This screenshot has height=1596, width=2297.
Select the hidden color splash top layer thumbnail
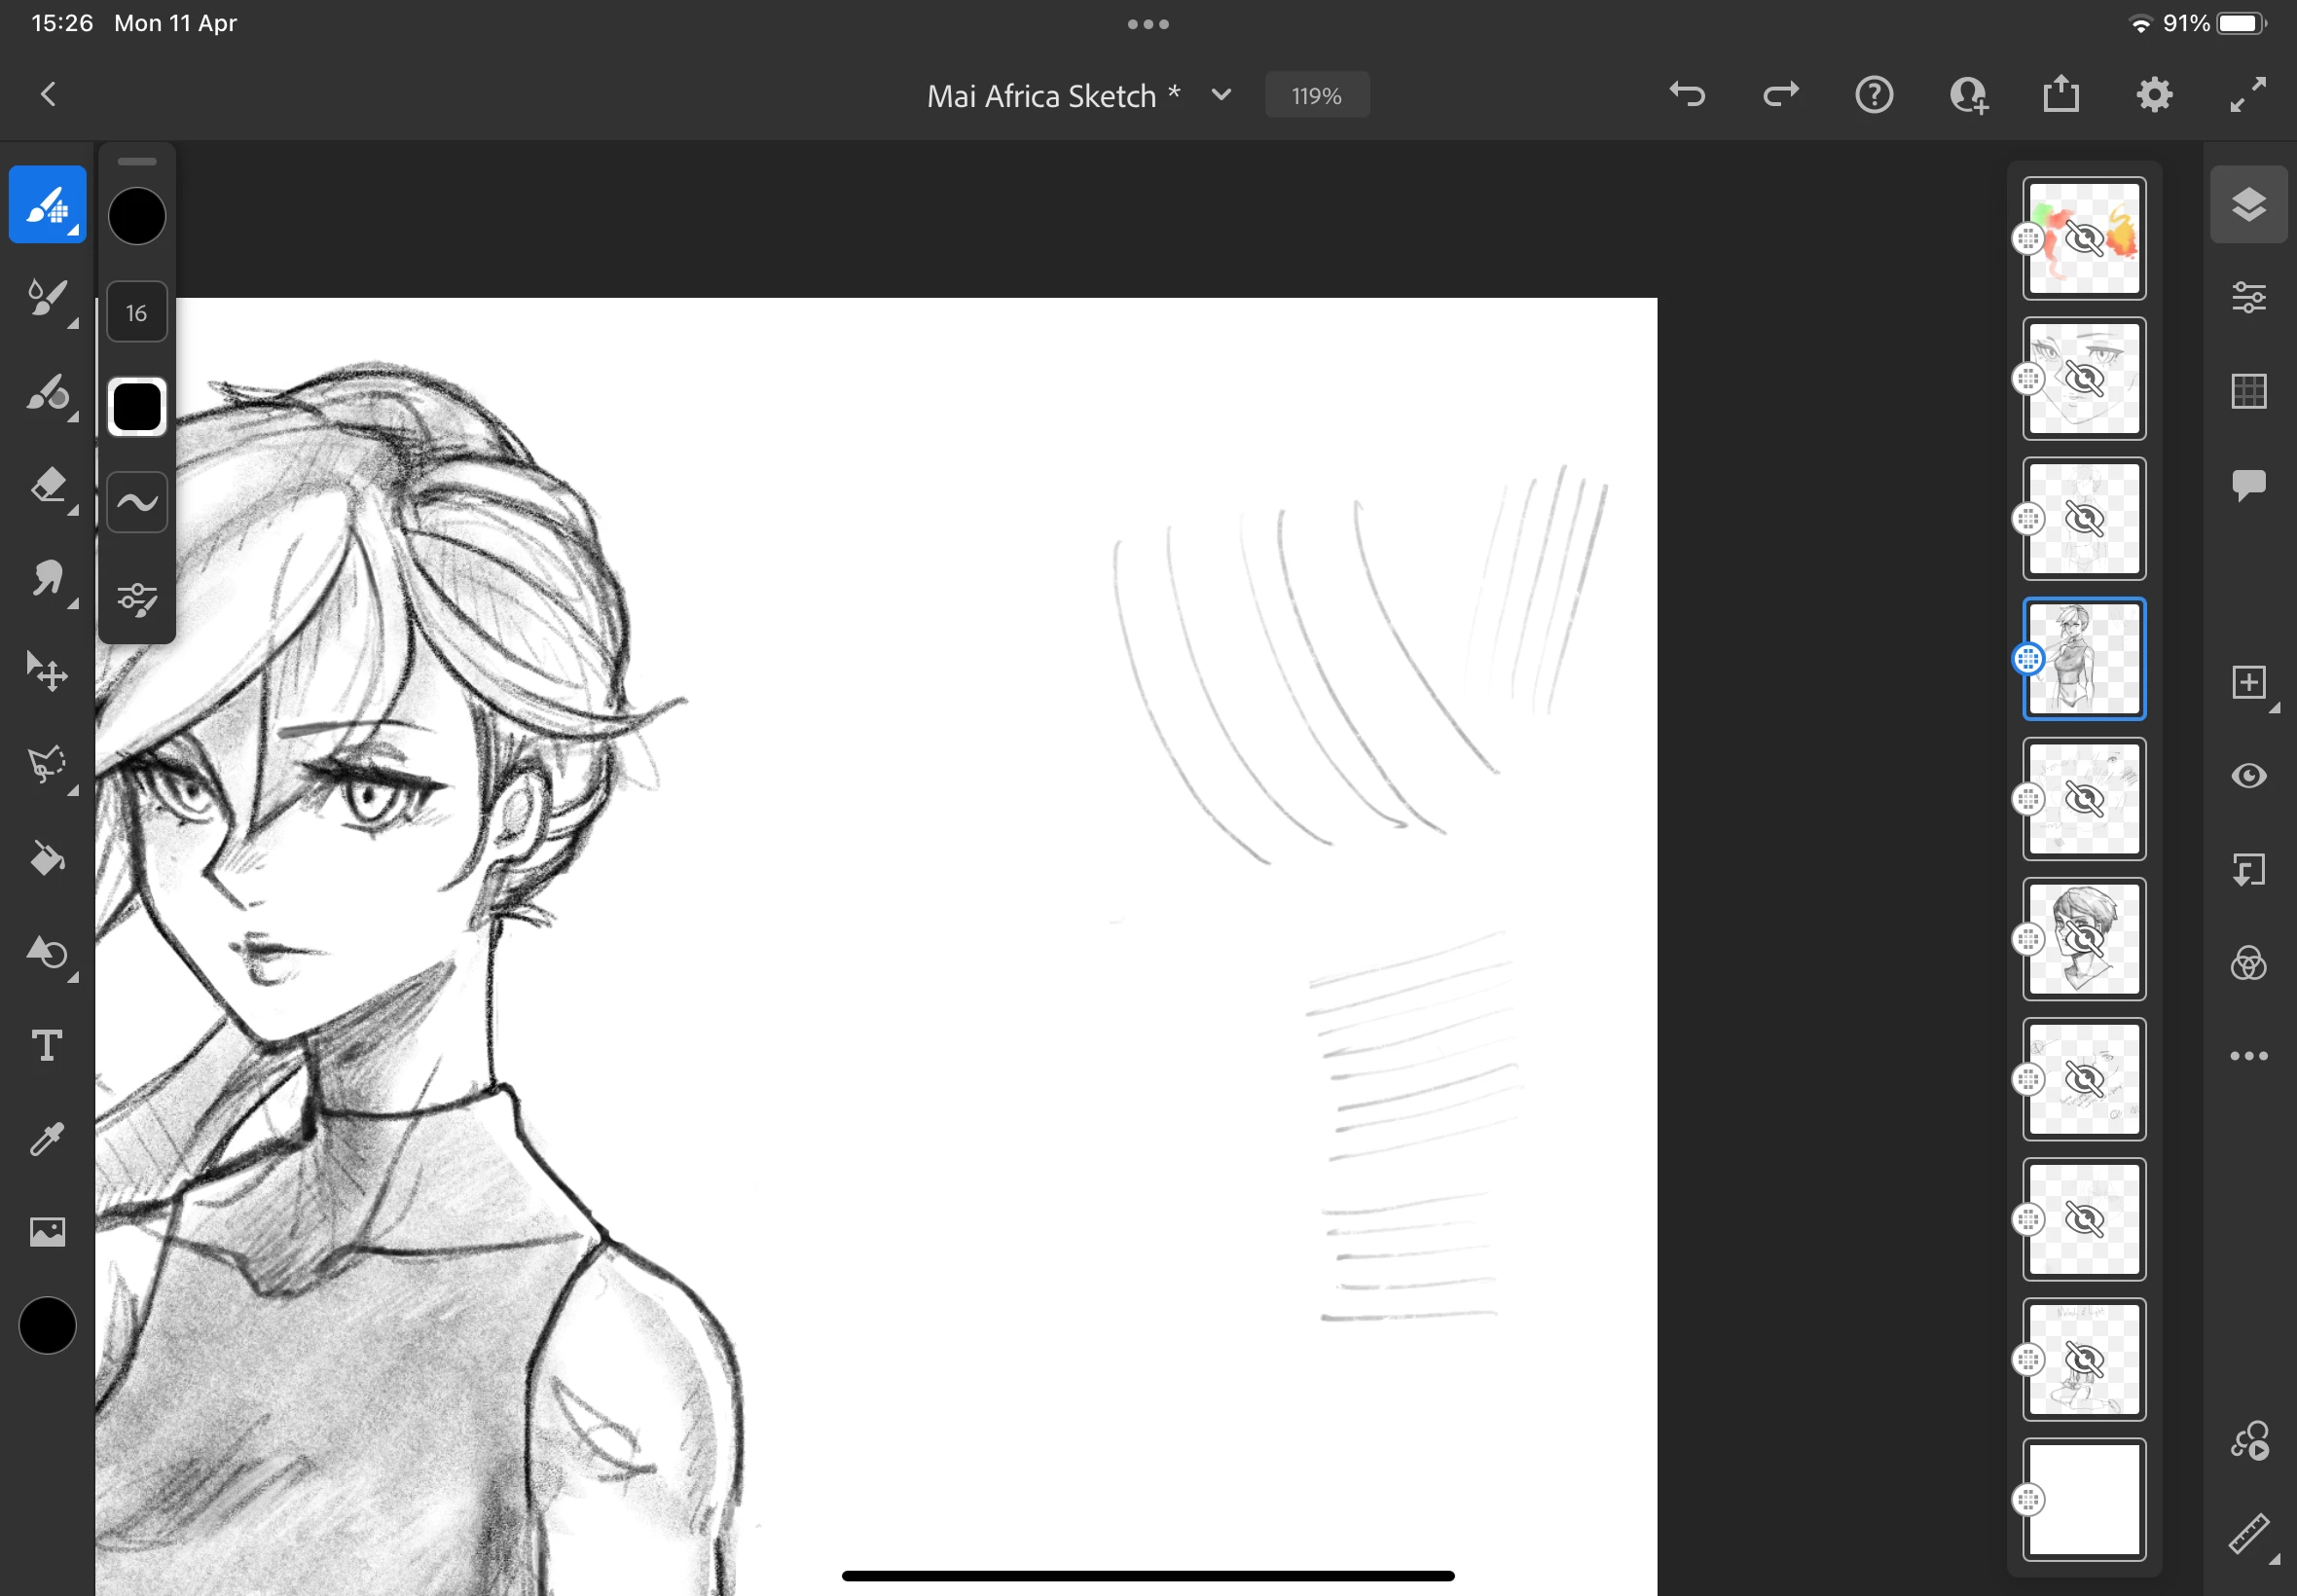tap(2084, 239)
